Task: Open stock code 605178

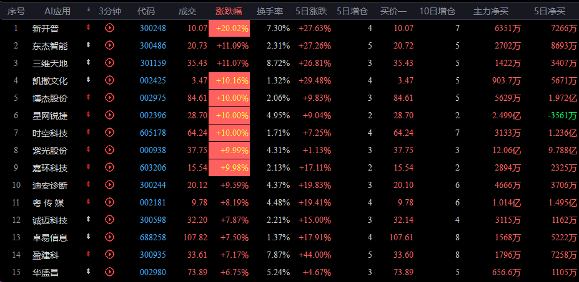Action: pyautogui.click(x=153, y=133)
